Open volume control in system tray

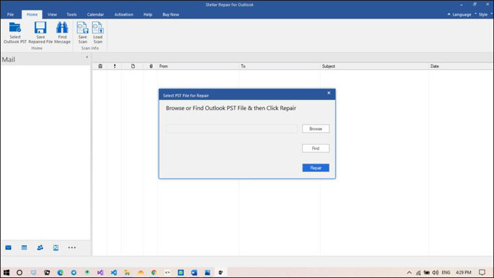tap(435, 272)
